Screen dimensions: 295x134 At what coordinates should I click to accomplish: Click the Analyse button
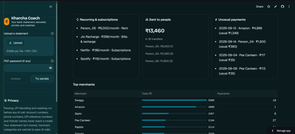tap(16, 79)
